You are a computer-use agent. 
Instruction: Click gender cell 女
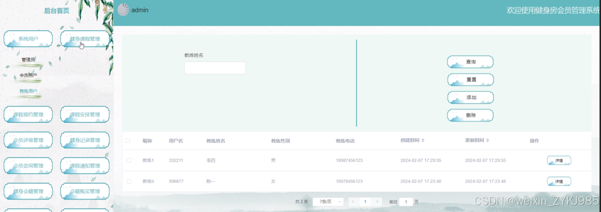pyautogui.click(x=273, y=181)
